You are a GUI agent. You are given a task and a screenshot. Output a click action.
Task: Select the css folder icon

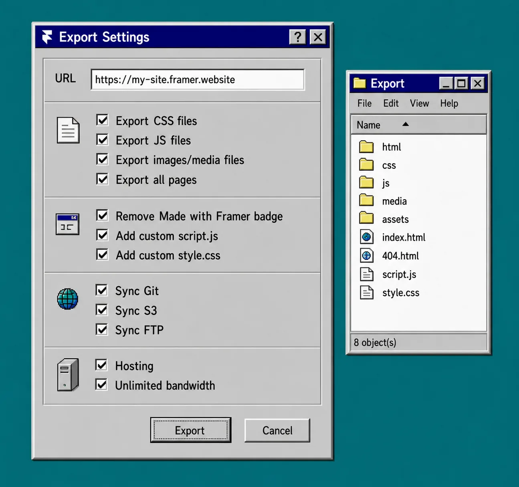point(366,165)
